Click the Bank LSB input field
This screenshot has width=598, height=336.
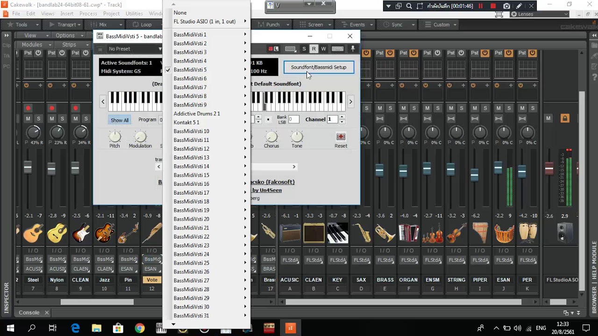tap(293, 119)
